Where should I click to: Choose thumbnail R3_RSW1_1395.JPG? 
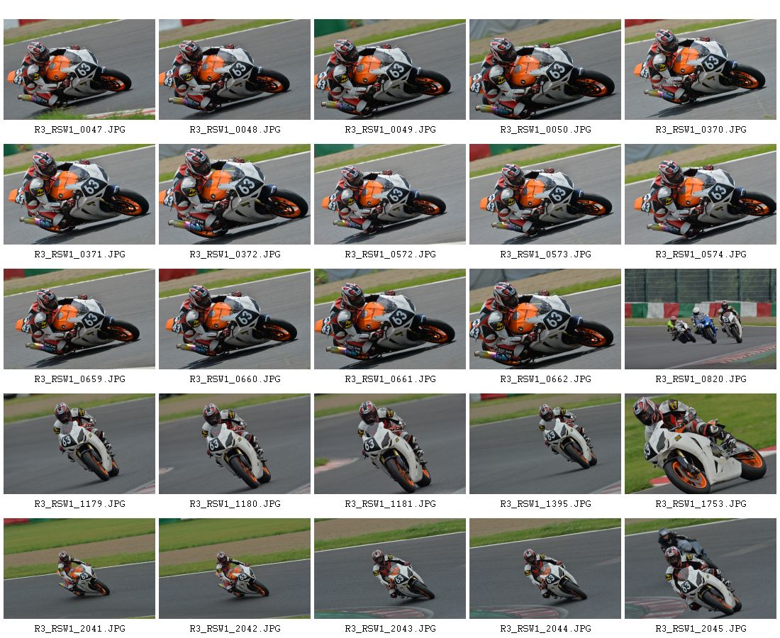(x=545, y=444)
